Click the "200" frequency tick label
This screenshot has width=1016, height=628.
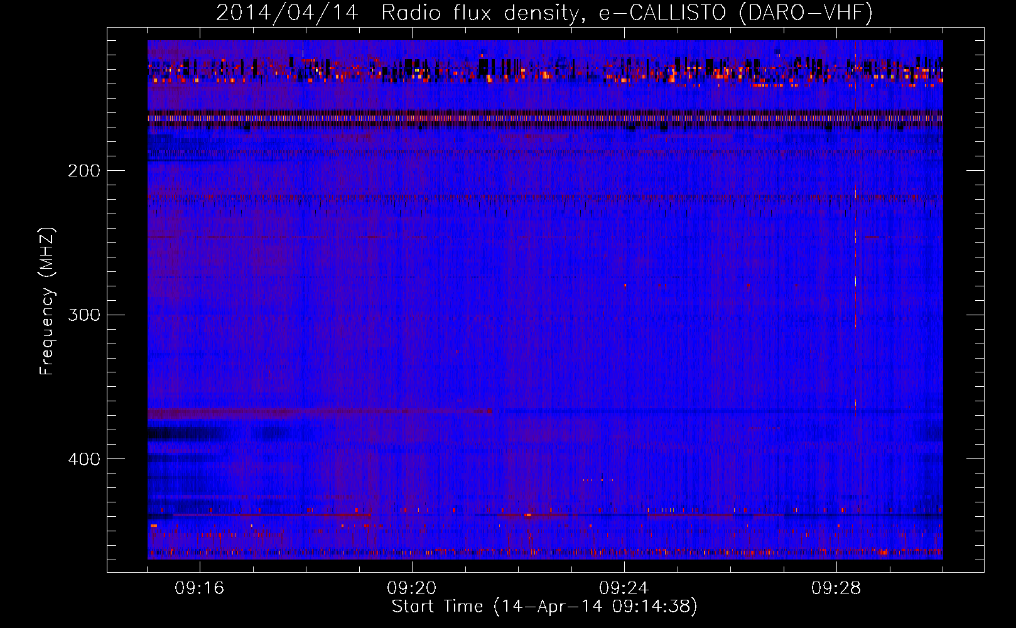[84, 171]
